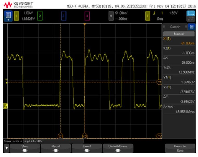Click the back/up arrow softkey
The image size is (198, 157).
click(6, 148)
